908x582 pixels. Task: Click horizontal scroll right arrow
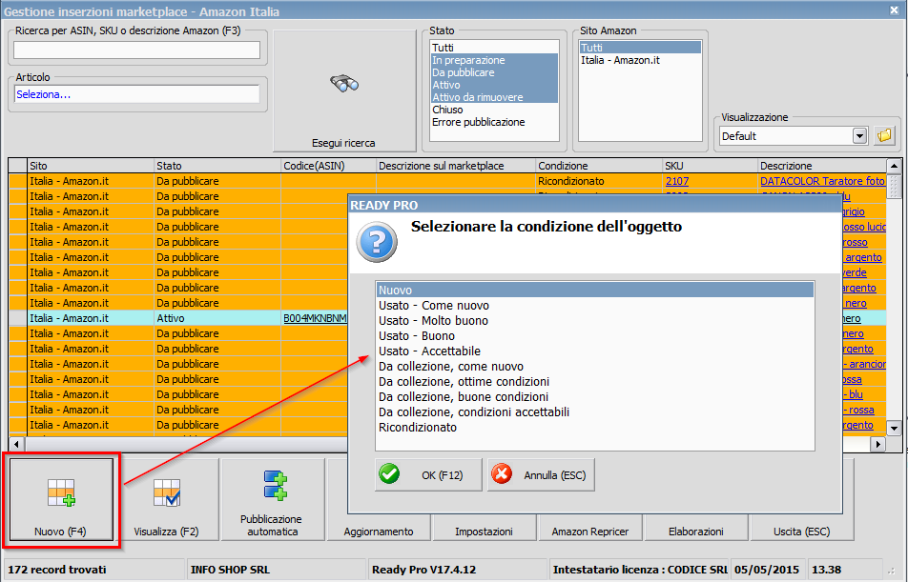(x=878, y=444)
